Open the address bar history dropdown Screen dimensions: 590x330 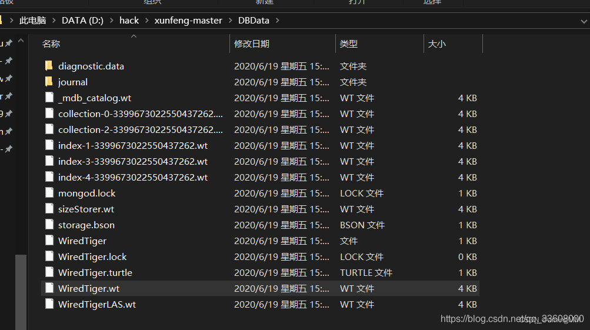coord(584,21)
